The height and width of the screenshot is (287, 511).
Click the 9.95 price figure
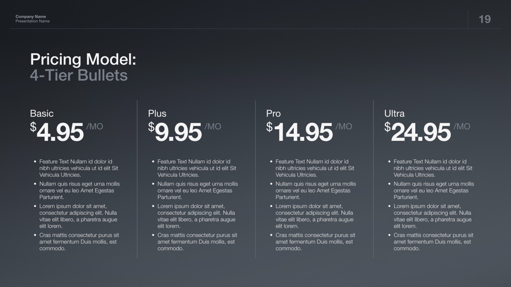[178, 132]
